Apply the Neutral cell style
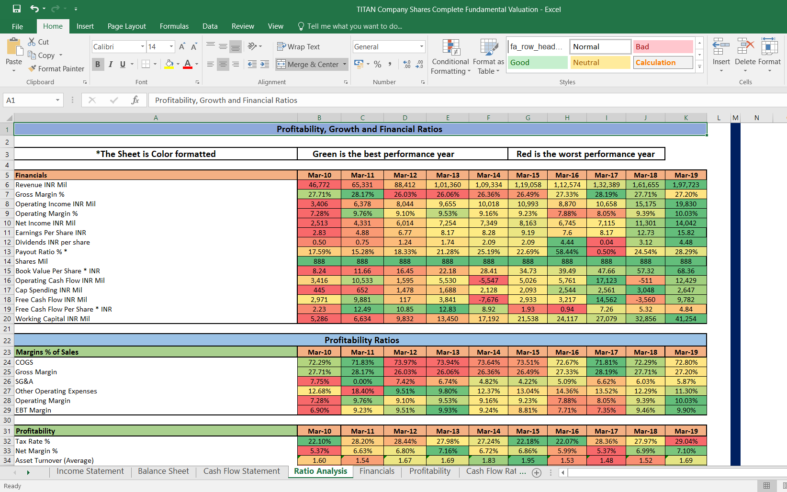Image resolution: width=787 pixels, height=492 pixels. point(600,62)
